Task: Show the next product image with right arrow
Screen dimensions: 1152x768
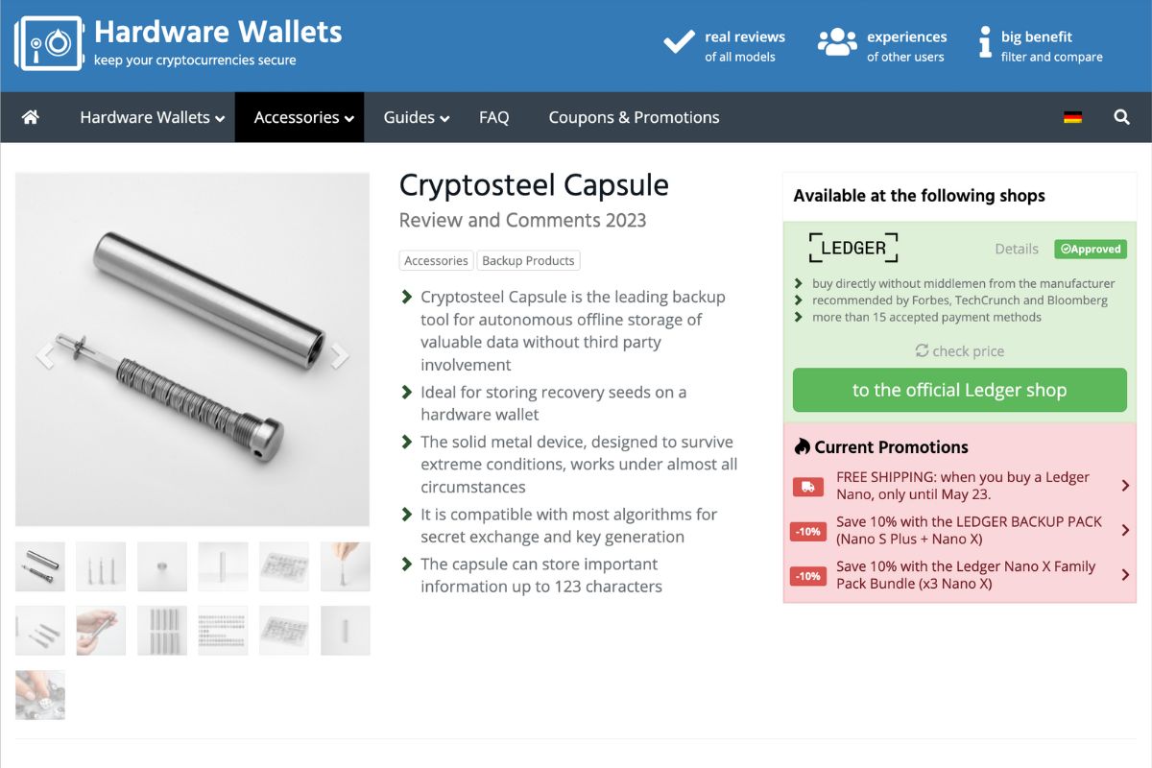Action: 340,355
